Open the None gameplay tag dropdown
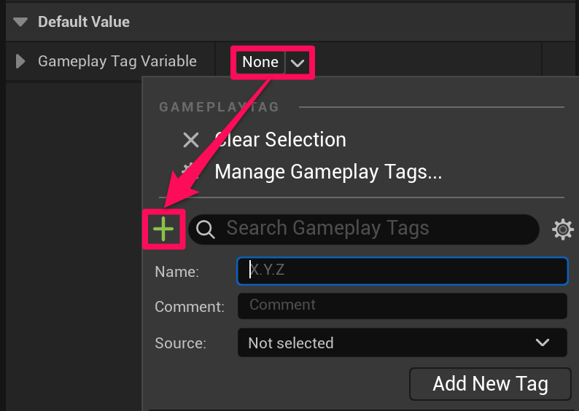 tap(260, 62)
